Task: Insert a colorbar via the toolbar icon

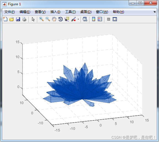Action: tap(94, 19)
